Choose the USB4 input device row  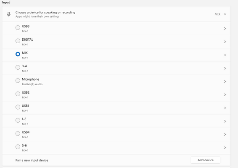coord(116,134)
